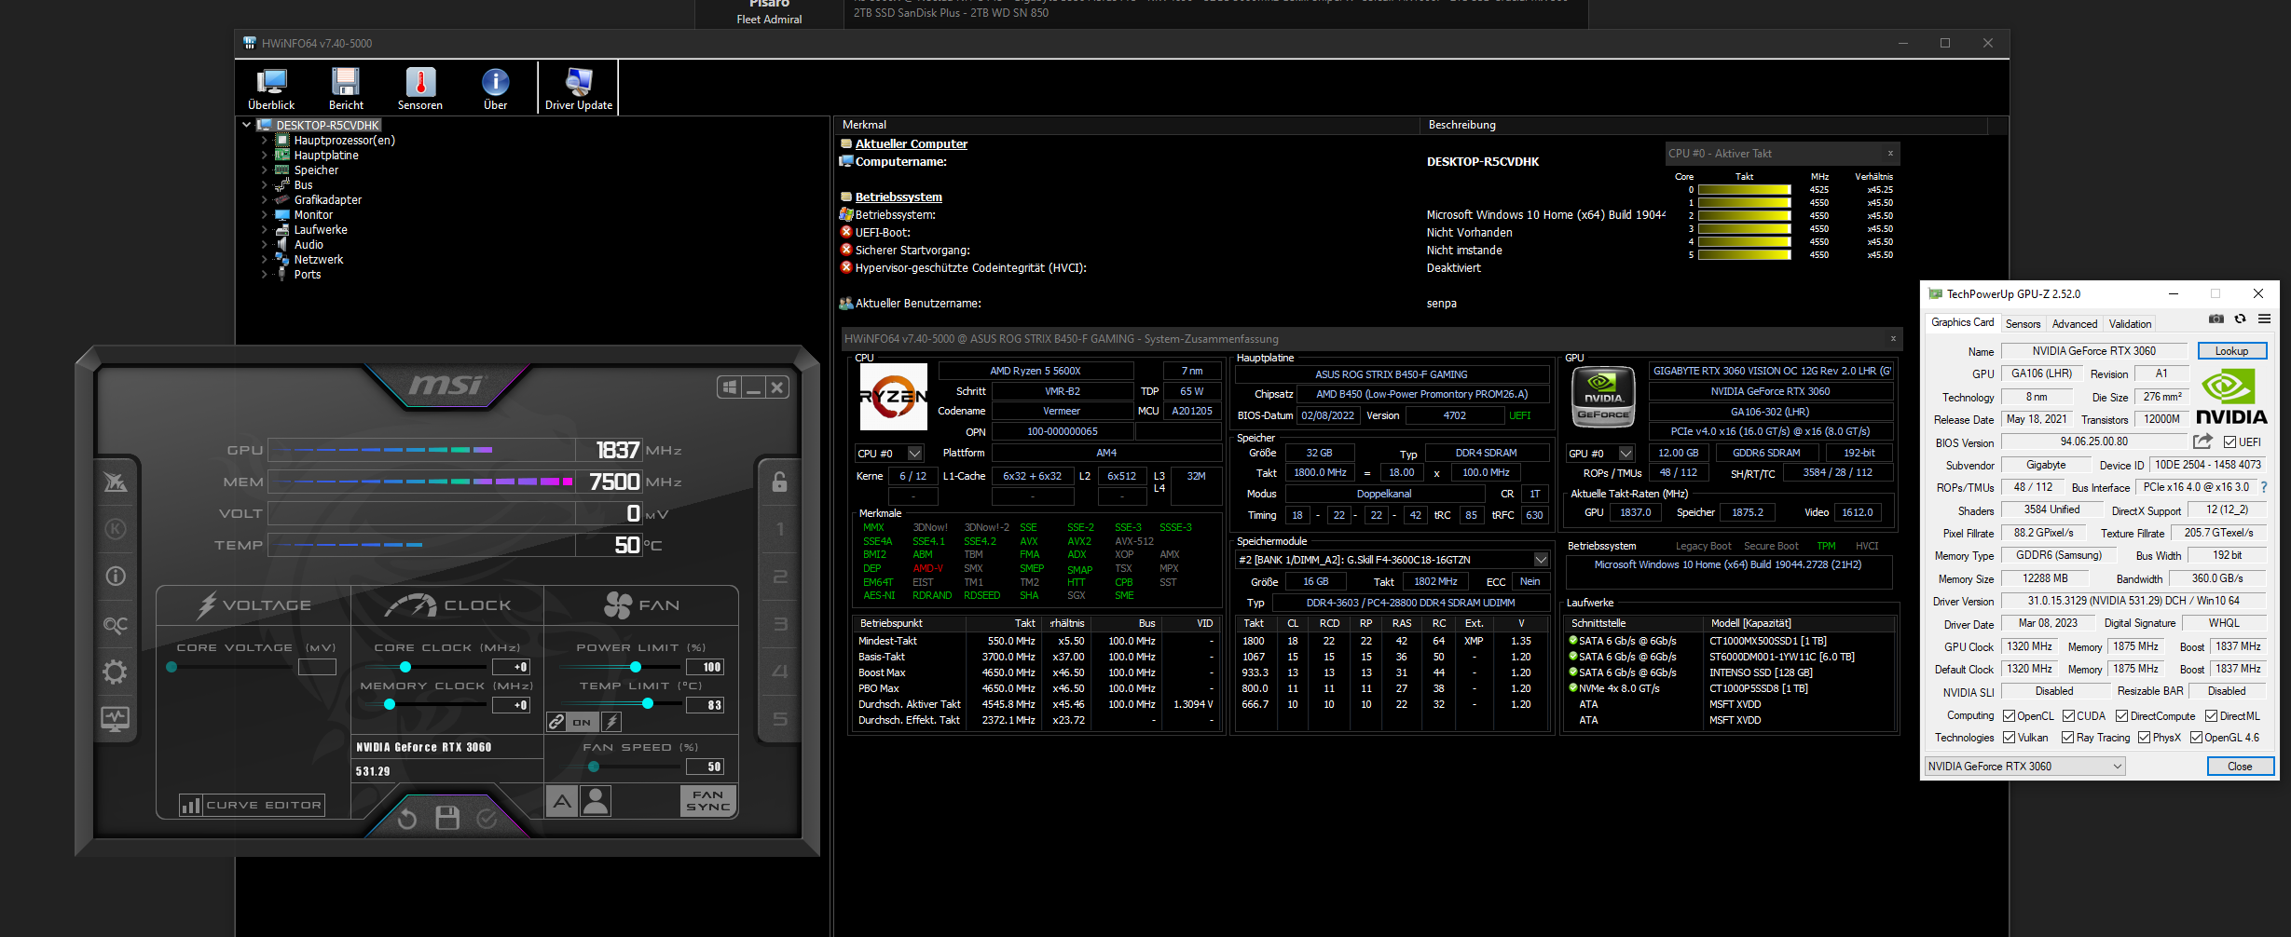This screenshot has height=937, width=2291.
Task: Launch Driver Update in HWiNFO toolbar
Action: coord(579,89)
